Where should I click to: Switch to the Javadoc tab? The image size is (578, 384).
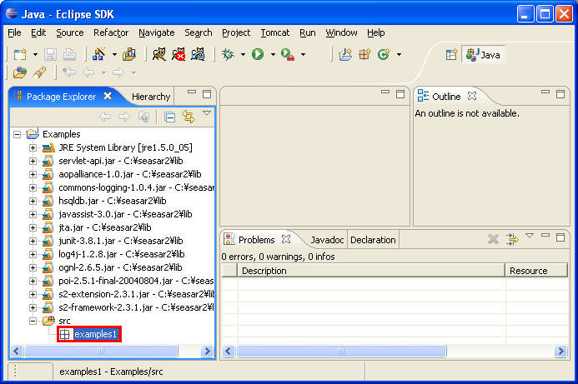coord(327,240)
